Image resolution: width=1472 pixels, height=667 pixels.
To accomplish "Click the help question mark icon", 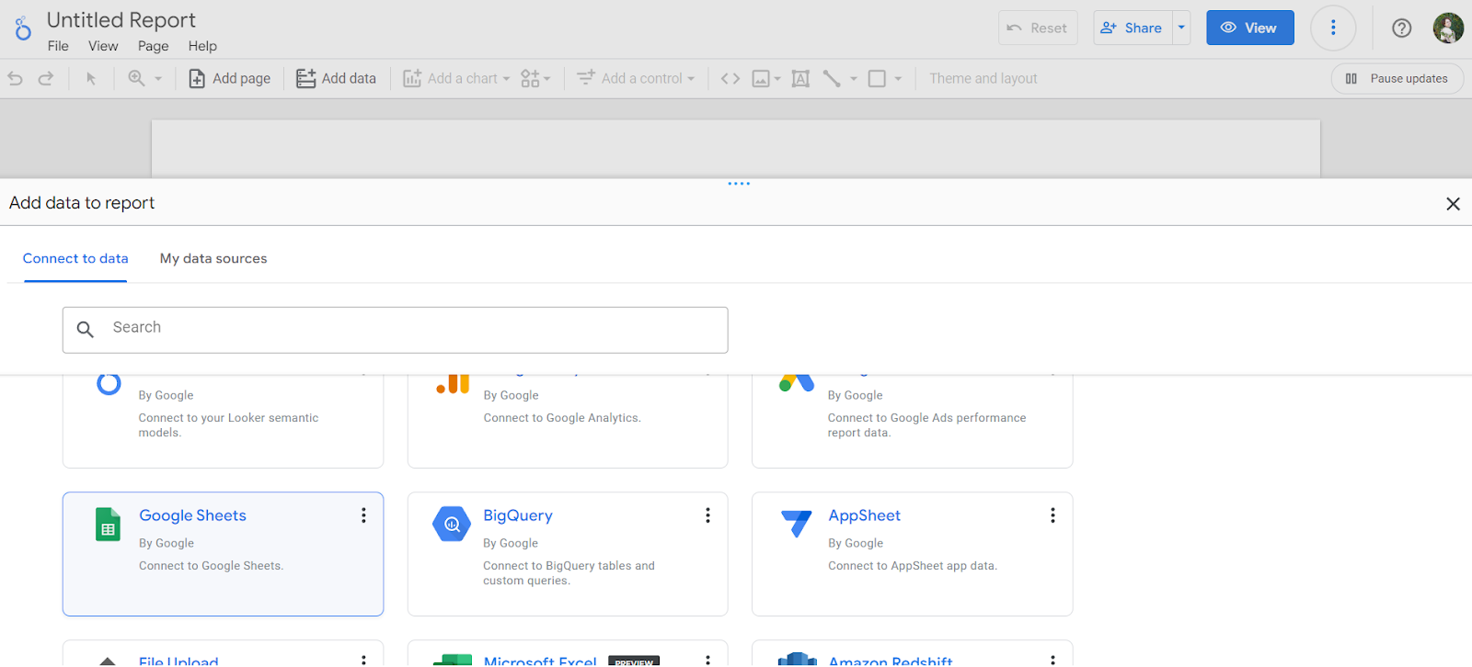I will pyautogui.click(x=1402, y=28).
